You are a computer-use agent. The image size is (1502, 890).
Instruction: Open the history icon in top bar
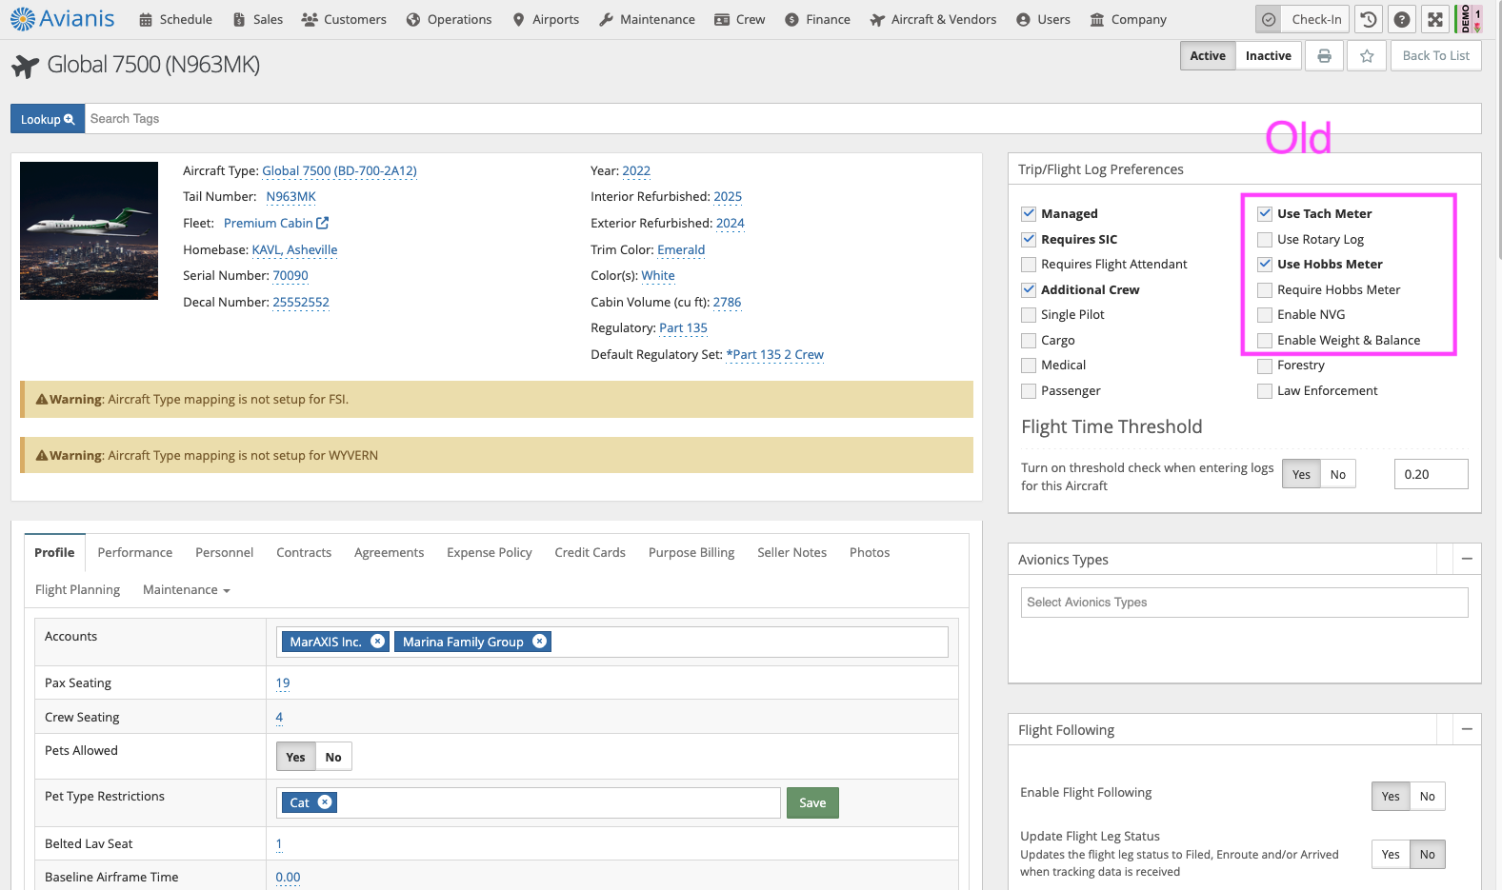click(1369, 19)
